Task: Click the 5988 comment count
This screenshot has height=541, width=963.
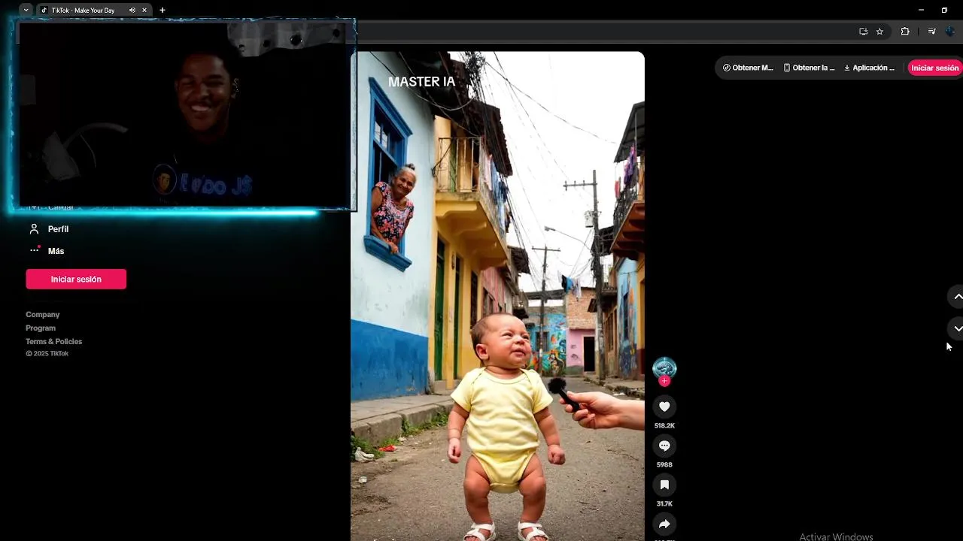Action: pyautogui.click(x=664, y=464)
